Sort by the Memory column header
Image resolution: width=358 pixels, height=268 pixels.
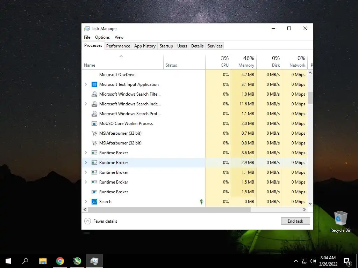click(x=244, y=61)
